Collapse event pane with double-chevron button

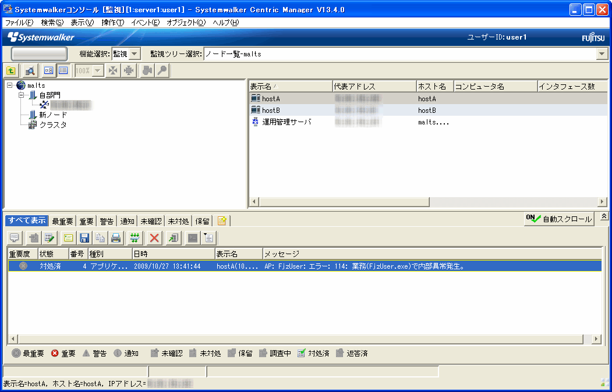(604, 216)
